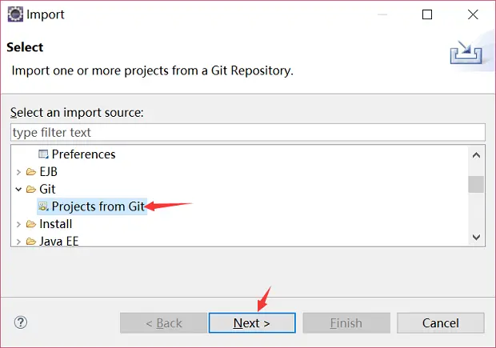Image resolution: width=496 pixels, height=348 pixels.
Task: Click the scrollbar up arrow in the list
Action: (476, 155)
